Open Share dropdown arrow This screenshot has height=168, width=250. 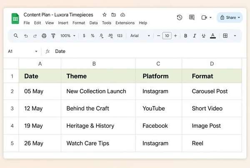pos(239,17)
